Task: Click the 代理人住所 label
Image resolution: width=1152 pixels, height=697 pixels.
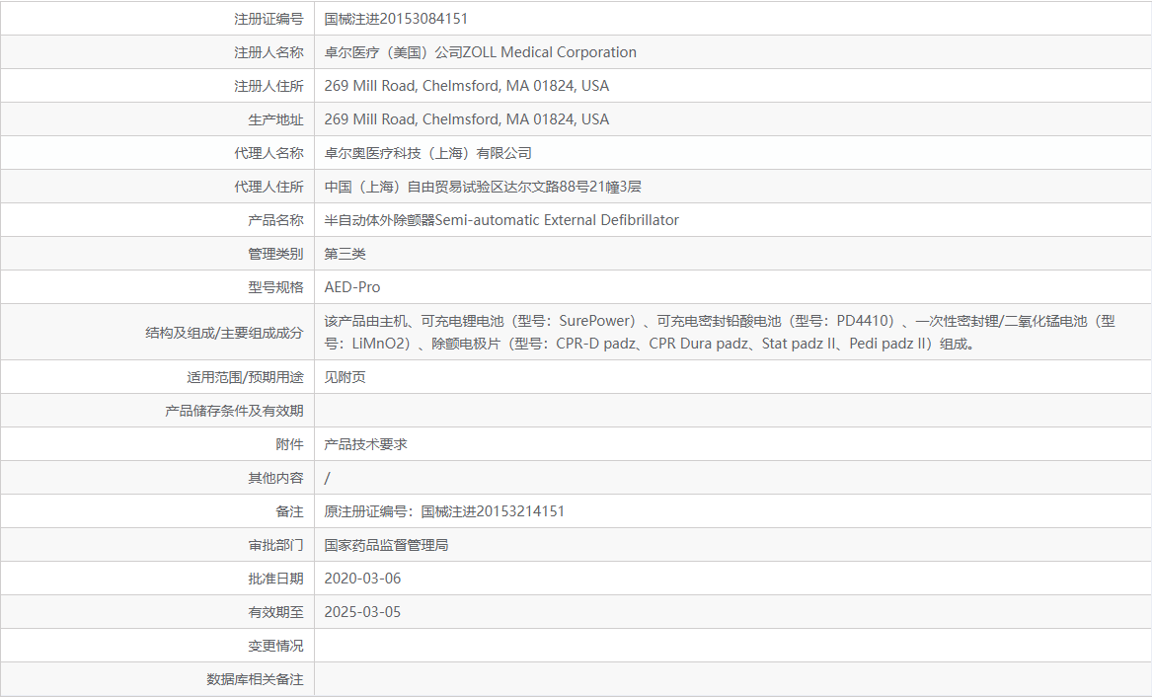Action: click(269, 187)
